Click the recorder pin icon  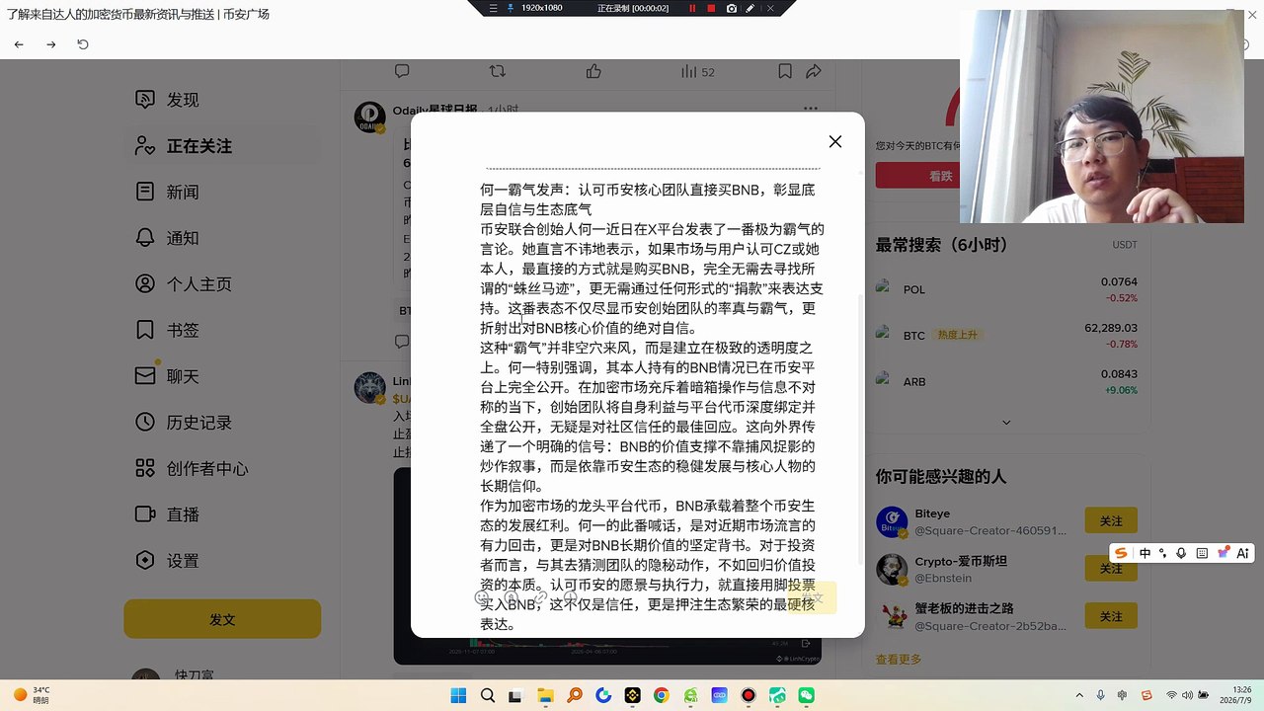coord(510,8)
